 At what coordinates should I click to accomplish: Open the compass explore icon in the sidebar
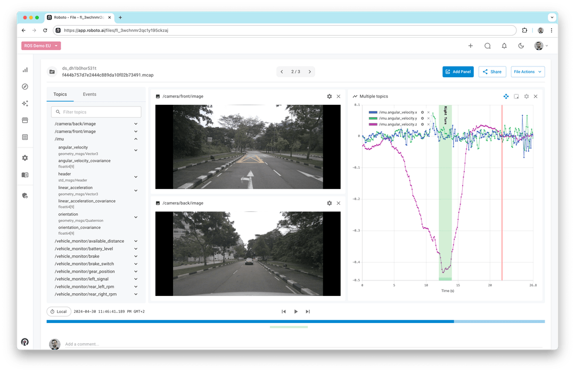coord(24,86)
